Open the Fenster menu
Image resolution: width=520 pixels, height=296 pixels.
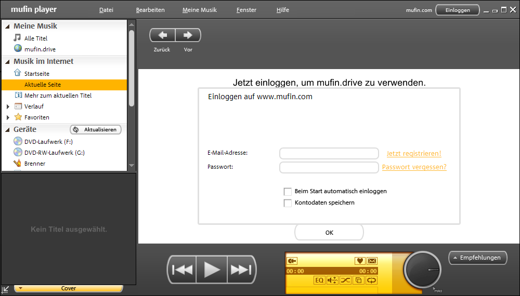(x=246, y=10)
